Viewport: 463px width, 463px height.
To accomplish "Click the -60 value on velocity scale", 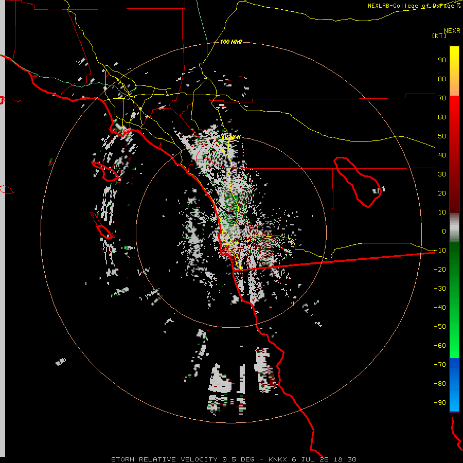I will [x=440, y=346].
